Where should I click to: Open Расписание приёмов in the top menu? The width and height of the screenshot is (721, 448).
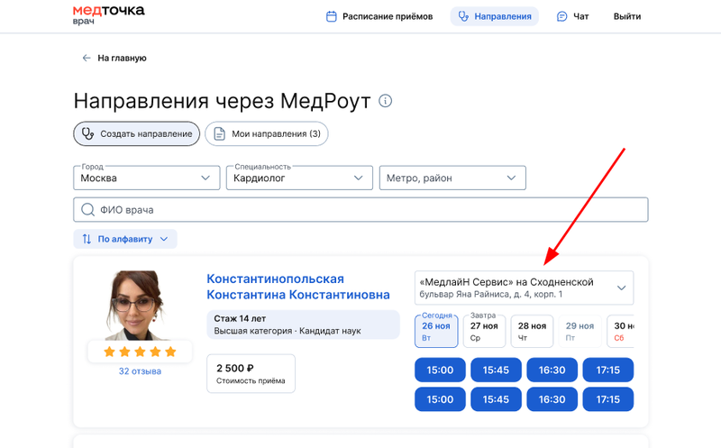tap(379, 16)
